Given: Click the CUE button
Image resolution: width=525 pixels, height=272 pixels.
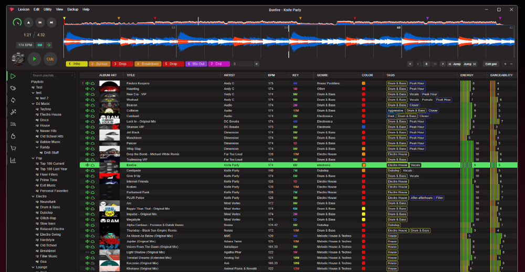Looking at the screenshot, I should [50, 59].
